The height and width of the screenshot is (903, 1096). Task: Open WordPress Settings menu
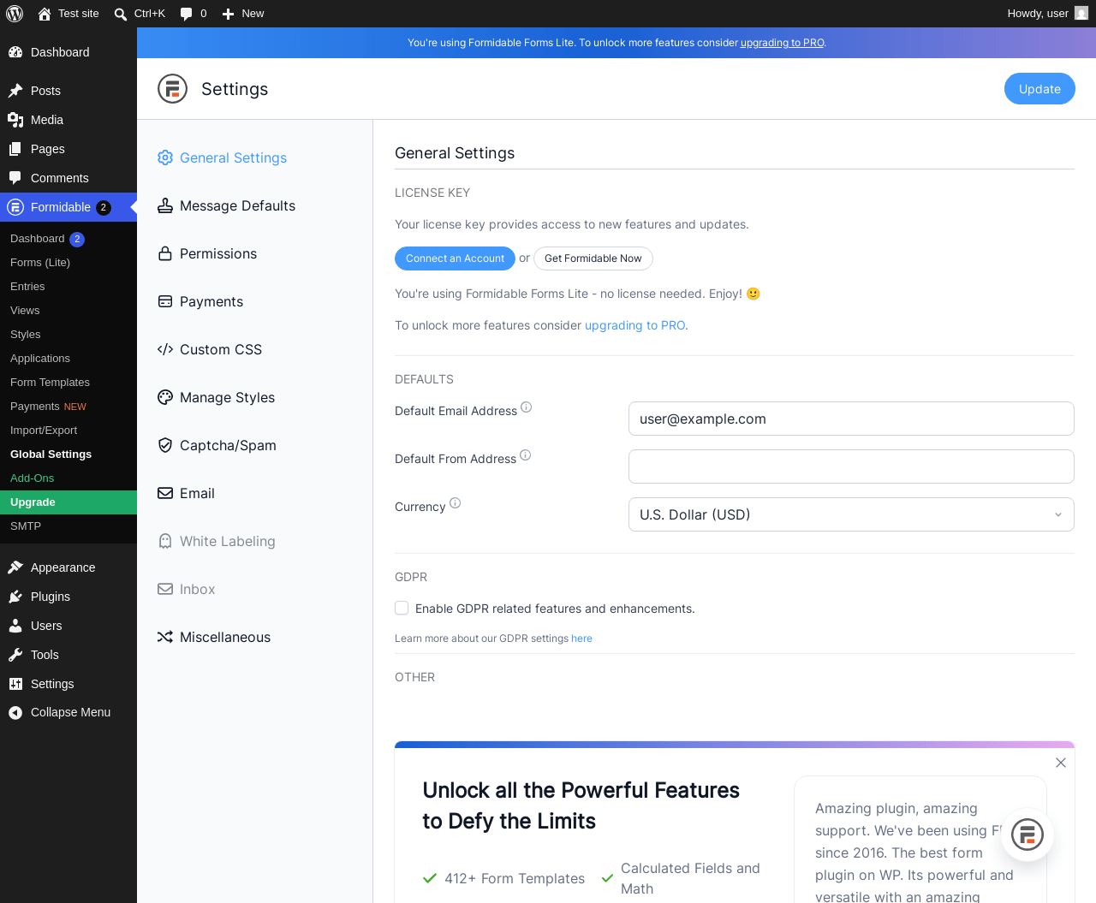click(68, 684)
